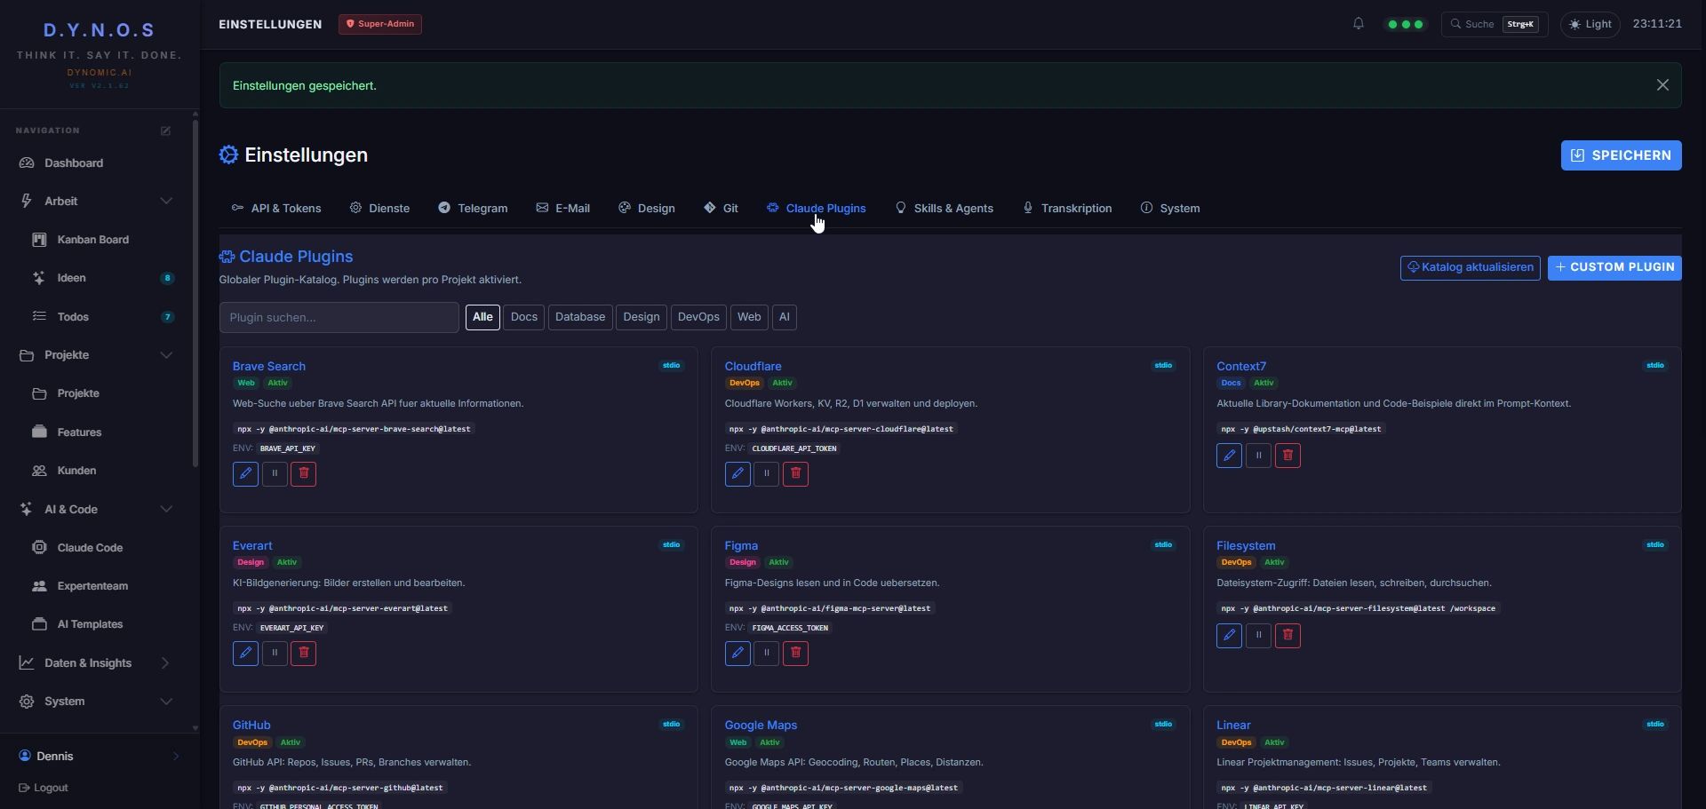Collapse the Arbeit navigation section
This screenshot has width=1706, height=809.
point(166,202)
